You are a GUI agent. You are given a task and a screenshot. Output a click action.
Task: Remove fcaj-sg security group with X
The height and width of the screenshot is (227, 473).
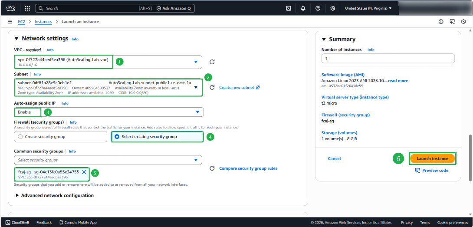click(84, 172)
